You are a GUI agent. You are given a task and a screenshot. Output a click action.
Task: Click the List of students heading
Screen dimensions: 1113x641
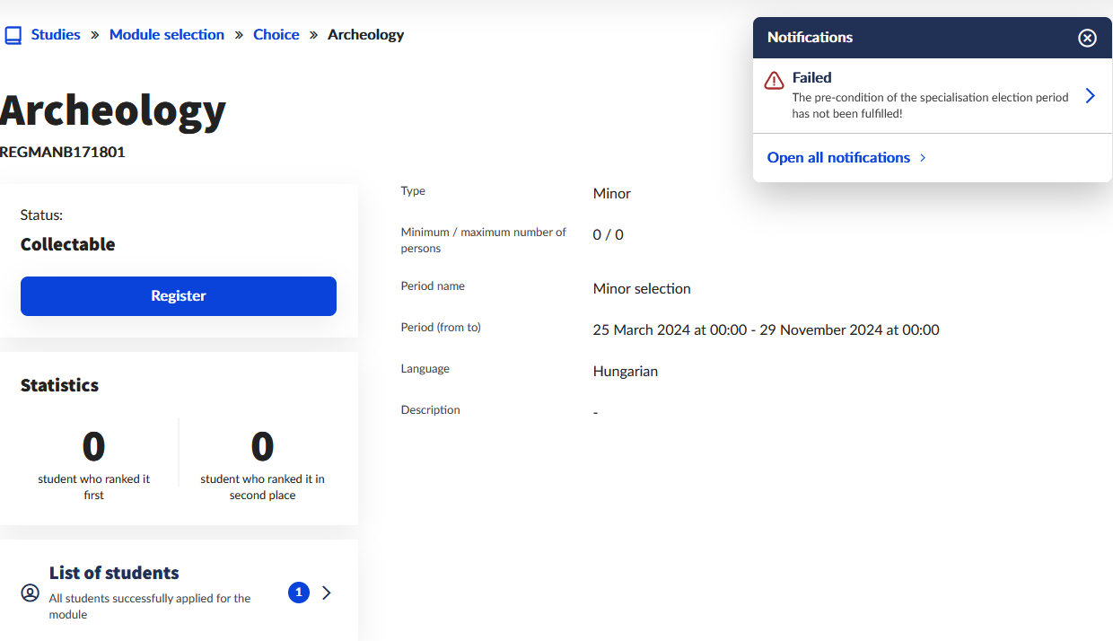pos(114,573)
